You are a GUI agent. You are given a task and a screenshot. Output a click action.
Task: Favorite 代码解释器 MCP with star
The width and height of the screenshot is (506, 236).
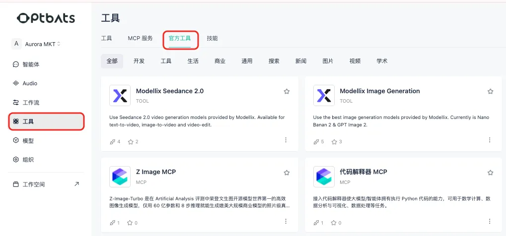click(x=491, y=173)
